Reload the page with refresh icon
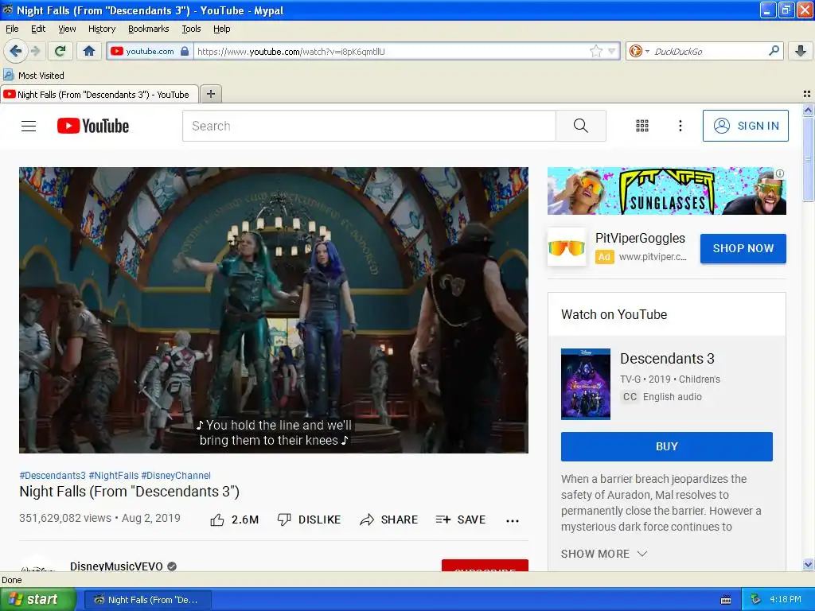 click(x=60, y=51)
